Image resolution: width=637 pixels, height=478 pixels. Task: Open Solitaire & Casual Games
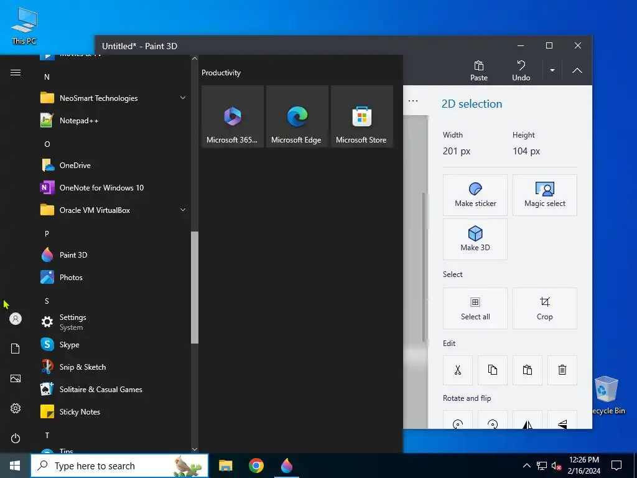point(114,390)
